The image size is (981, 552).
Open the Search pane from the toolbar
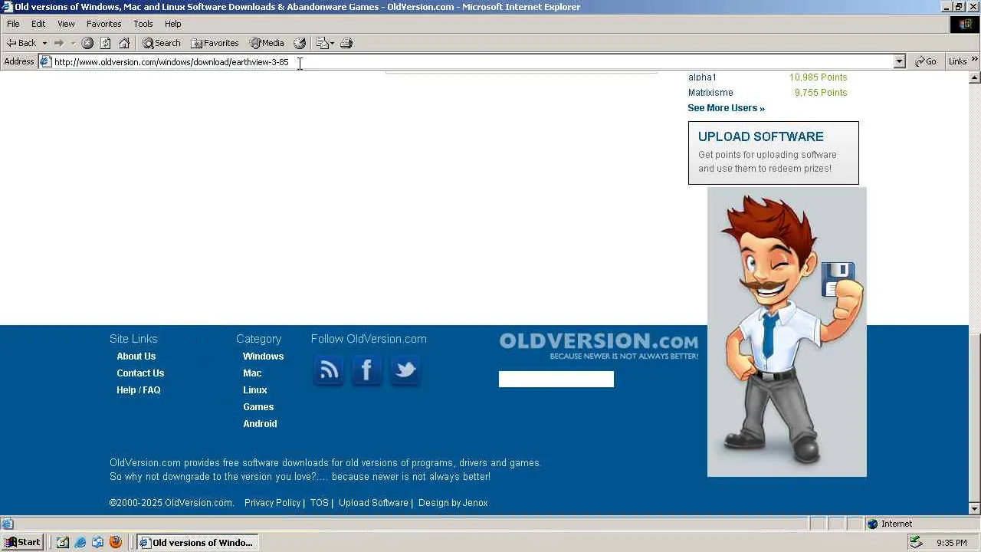click(161, 43)
